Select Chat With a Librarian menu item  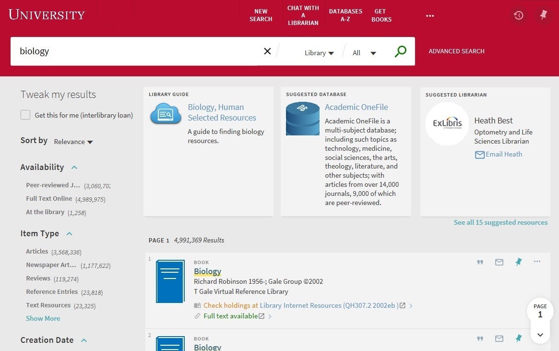coord(303,15)
